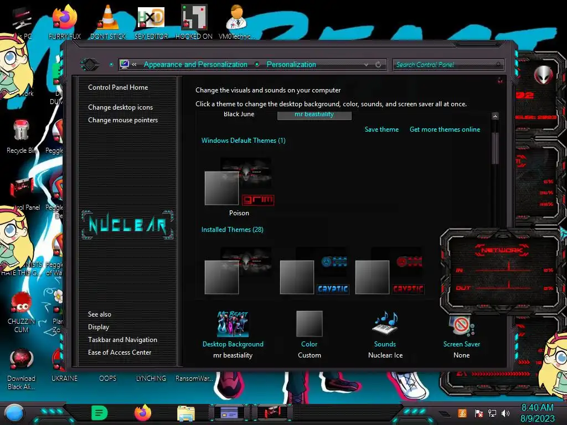
Task: Click the theme list scrollbar thumb
Action: click(x=495, y=147)
